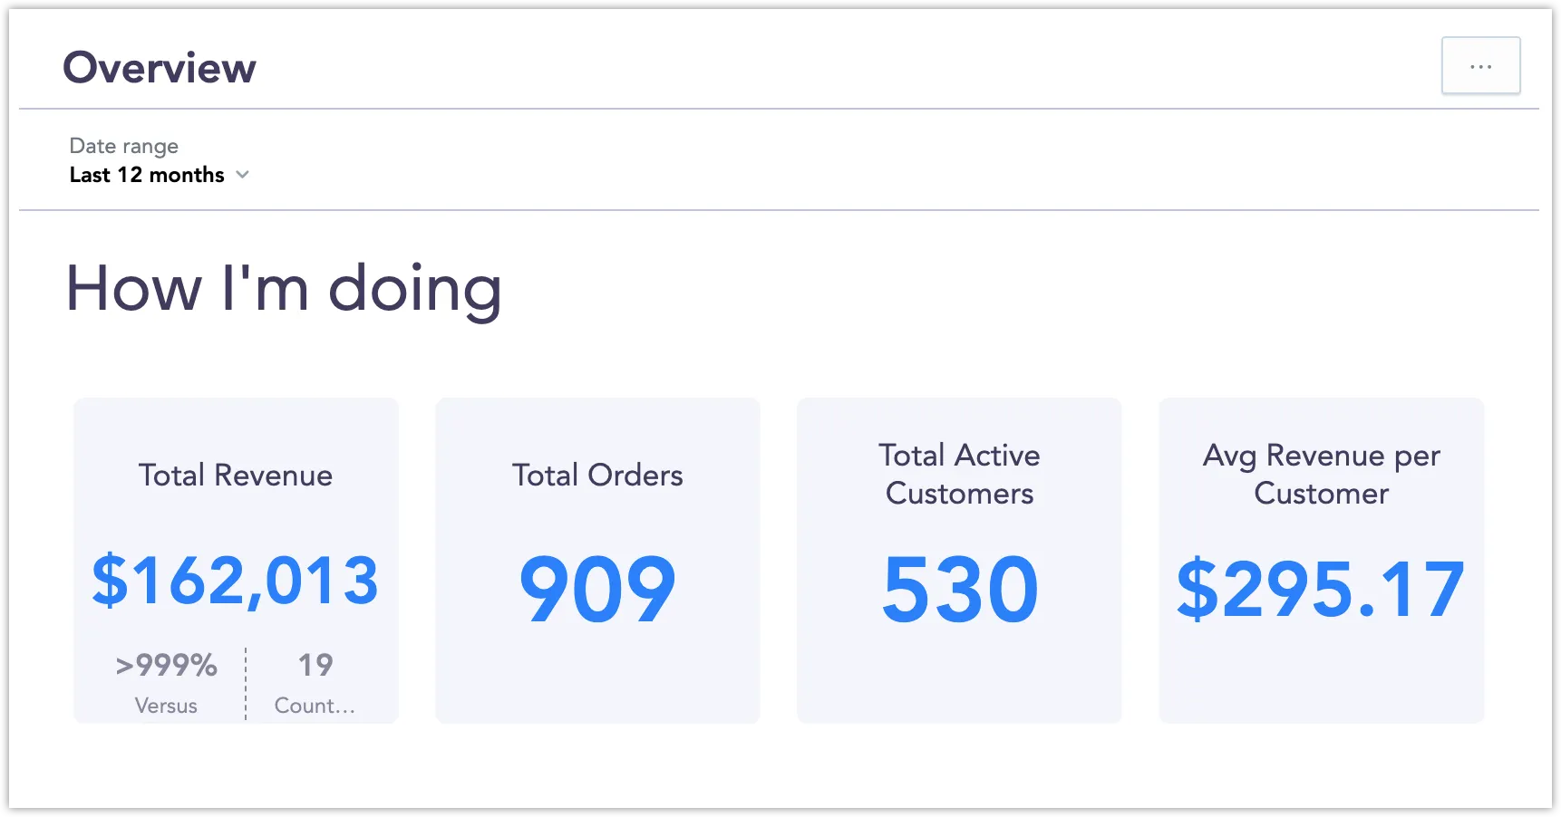Open the Total Active Customers card
The height and width of the screenshot is (817, 1561).
[x=958, y=559]
